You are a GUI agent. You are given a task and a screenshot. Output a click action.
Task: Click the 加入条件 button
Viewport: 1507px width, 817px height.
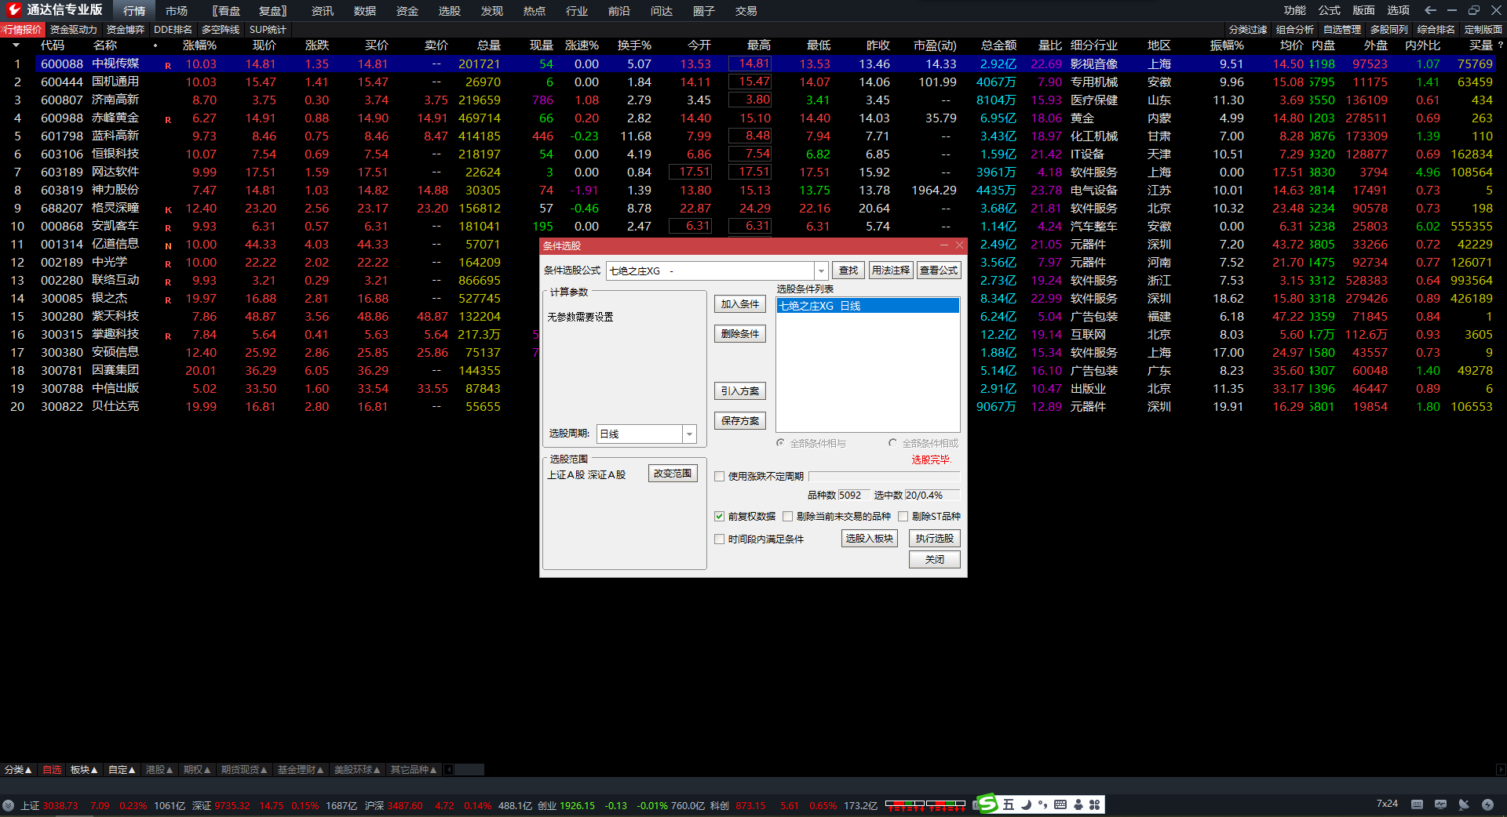click(x=739, y=304)
